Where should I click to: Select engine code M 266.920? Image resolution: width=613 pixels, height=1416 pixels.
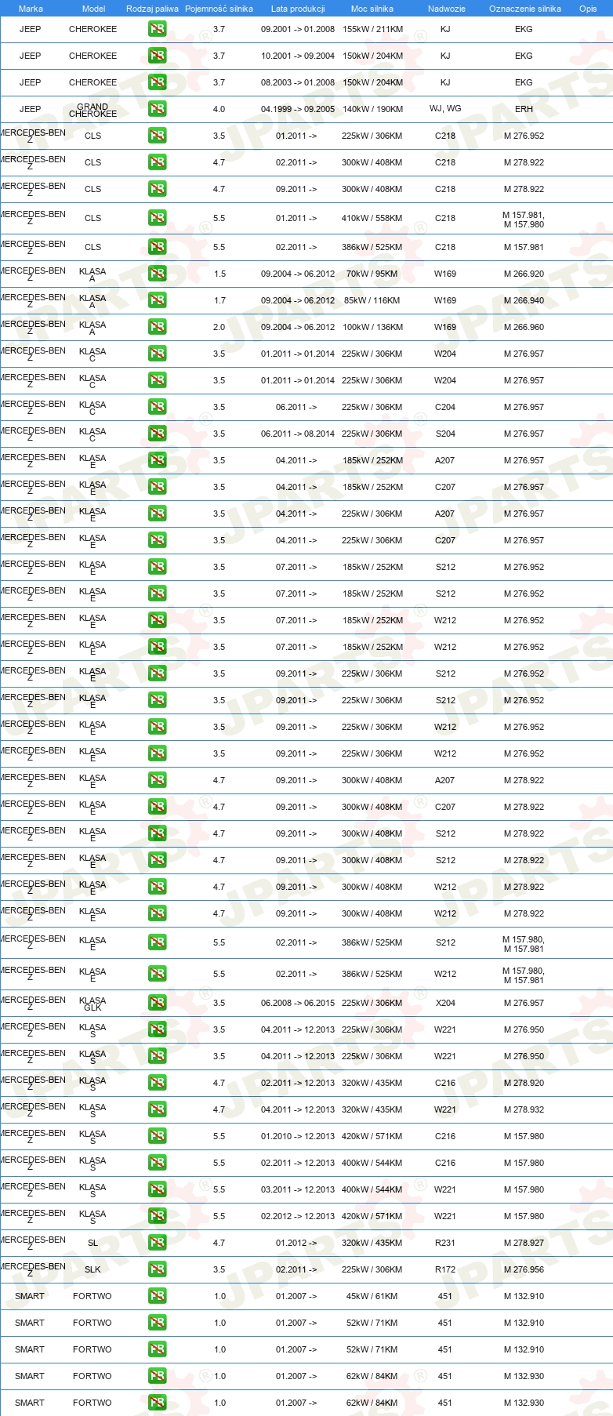(524, 274)
